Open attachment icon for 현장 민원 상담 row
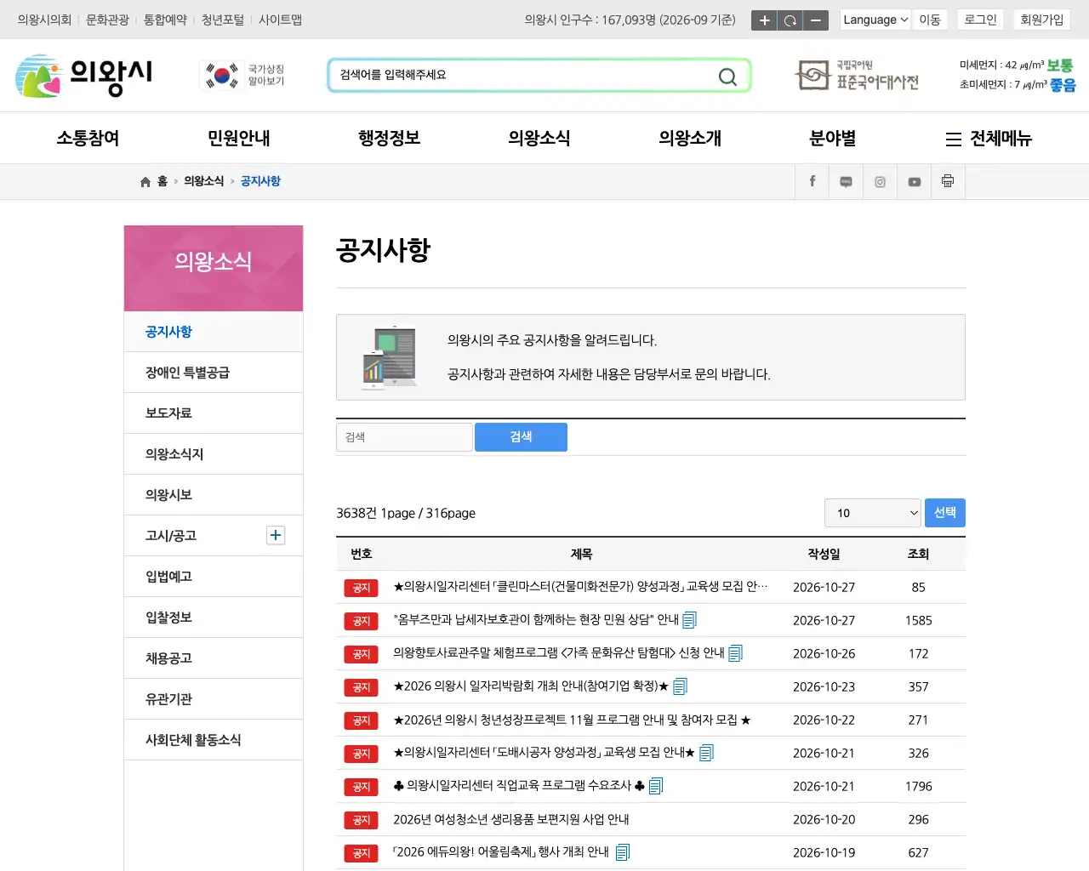 689,620
